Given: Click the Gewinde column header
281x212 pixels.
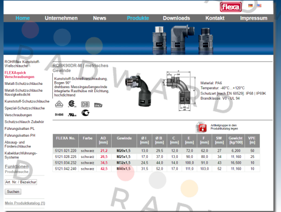Looking at the screenshot, I should coord(124,140).
